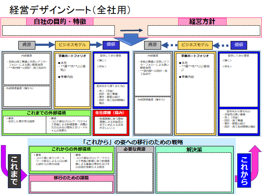
Task: Click ■本社 in the left-hand portfolio box
Action: 62,63
